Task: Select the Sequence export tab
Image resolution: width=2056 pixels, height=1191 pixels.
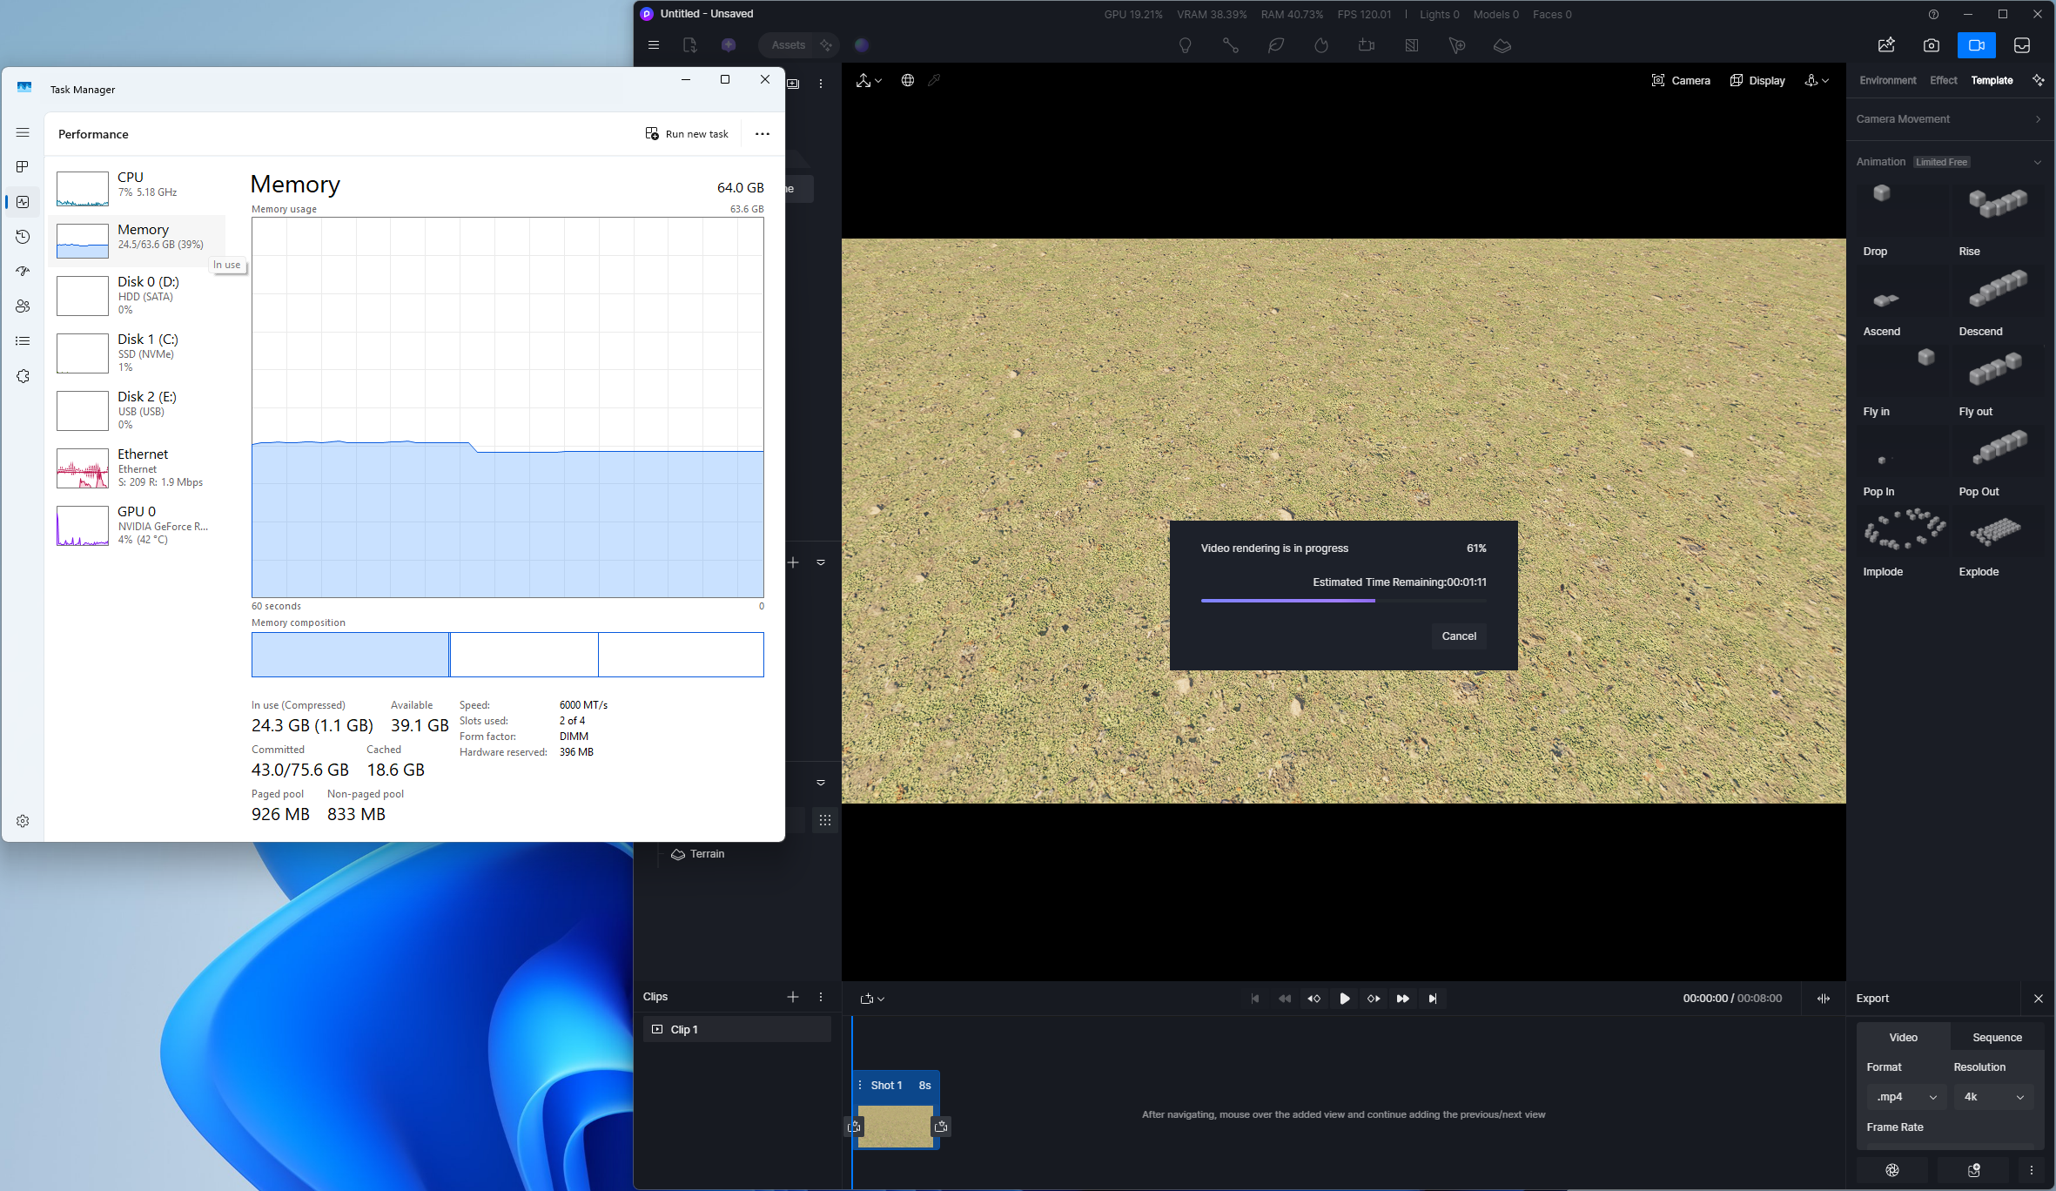Action: [x=1997, y=1038]
